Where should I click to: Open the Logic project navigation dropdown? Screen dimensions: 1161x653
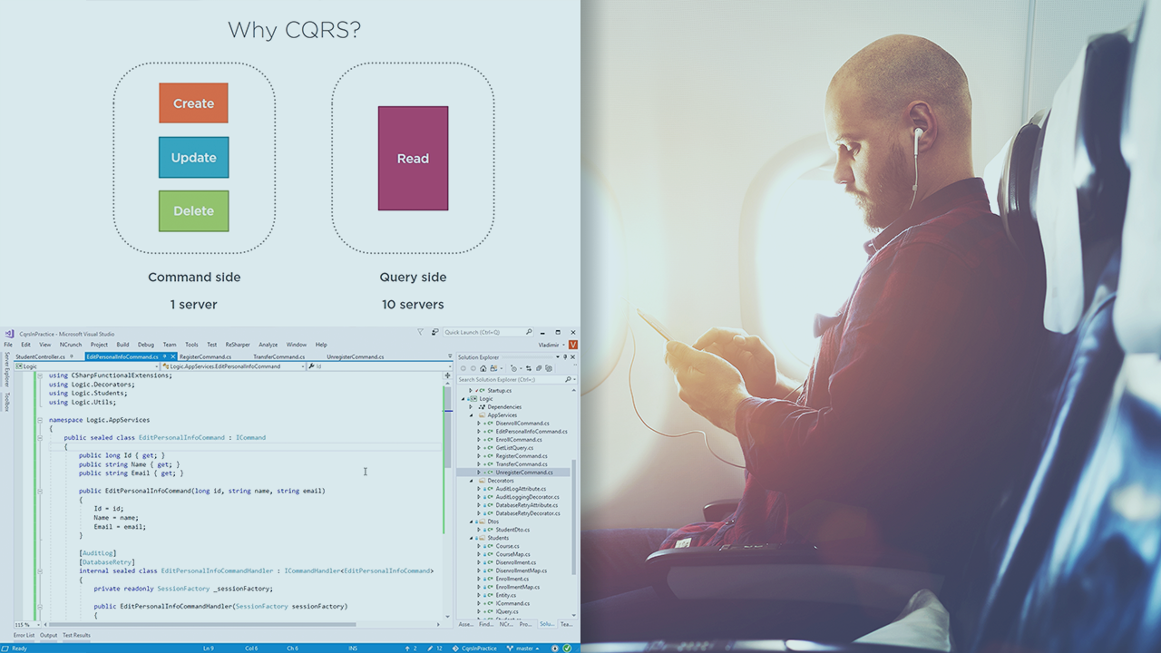pyautogui.click(x=88, y=366)
